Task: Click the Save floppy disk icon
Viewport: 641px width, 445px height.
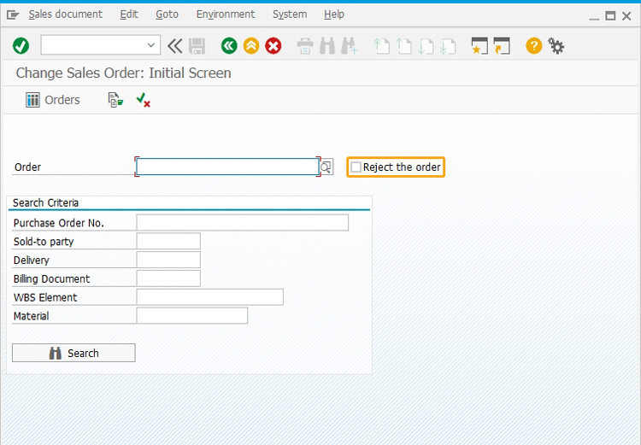Action: click(197, 46)
